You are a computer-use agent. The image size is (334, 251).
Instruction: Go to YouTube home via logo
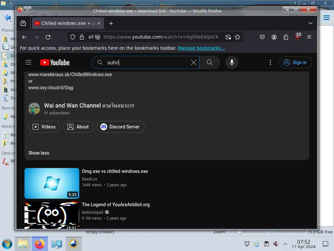coord(55,62)
